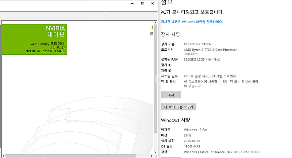
Task: Click the 64비트 운영 체제 system type value
Action: coord(210,76)
